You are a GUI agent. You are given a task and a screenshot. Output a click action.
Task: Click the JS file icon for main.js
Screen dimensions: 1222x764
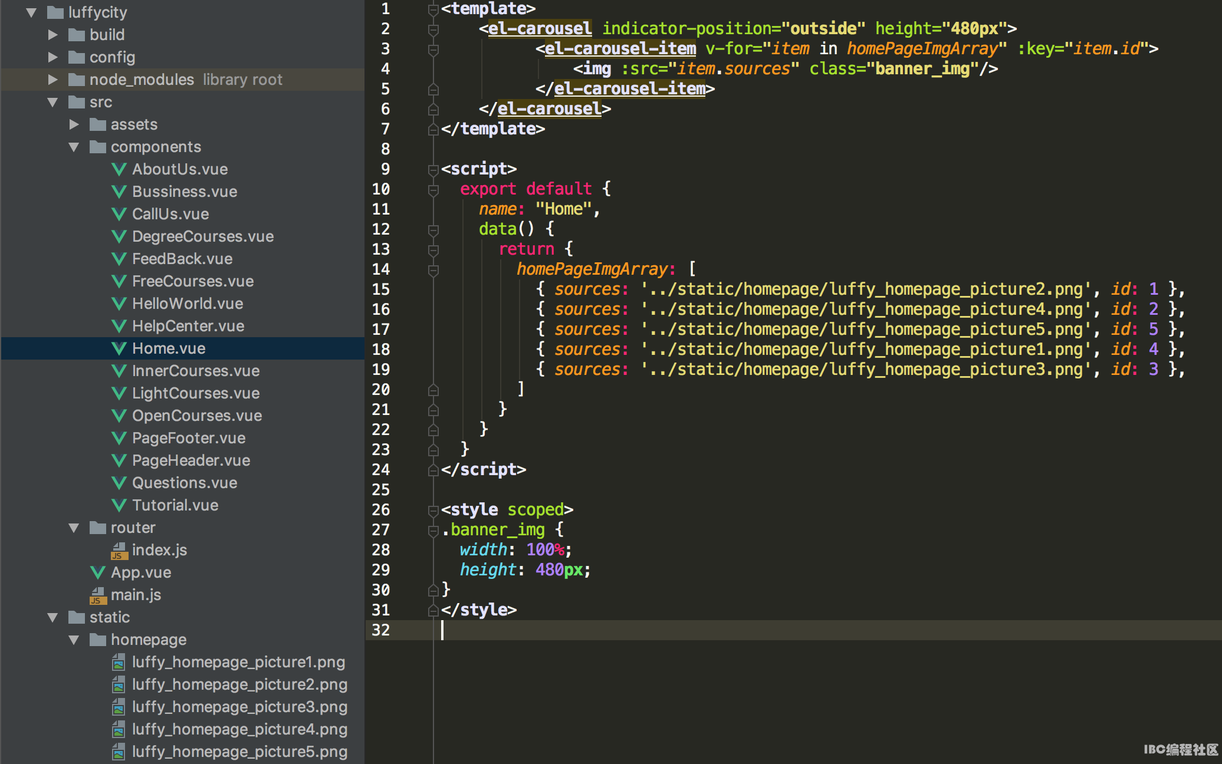click(98, 595)
